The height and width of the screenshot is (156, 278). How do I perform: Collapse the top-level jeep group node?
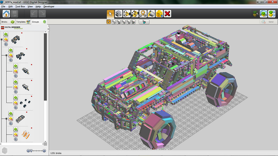pos(2,40)
